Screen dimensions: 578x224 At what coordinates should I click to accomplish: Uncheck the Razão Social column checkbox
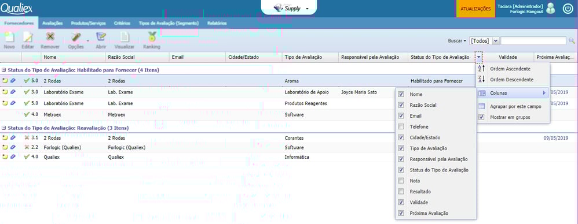pyautogui.click(x=401, y=105)
